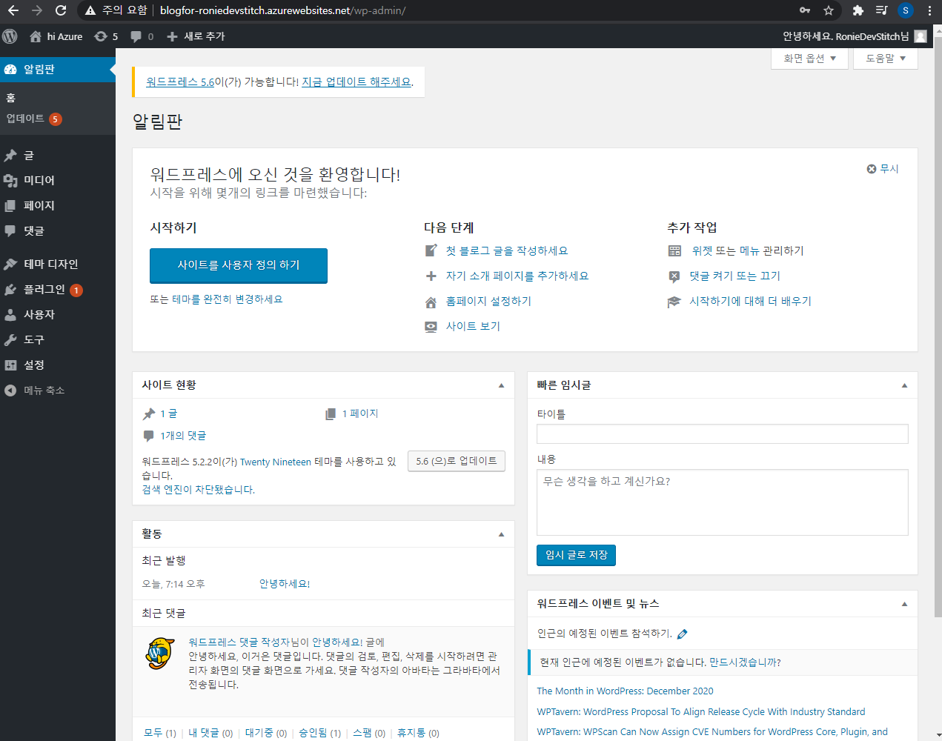Click the 글 pushpin icon in sidebar
This screenshot has height=741, width=942.
(x=10, y=155)
